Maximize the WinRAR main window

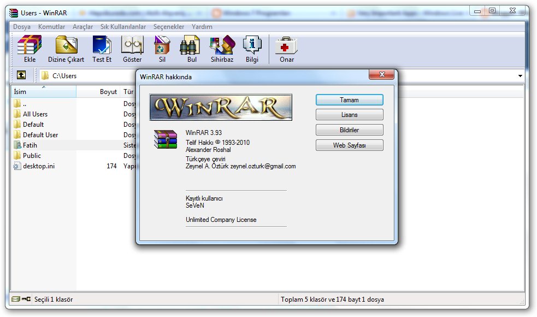click(x=492, y=11)
